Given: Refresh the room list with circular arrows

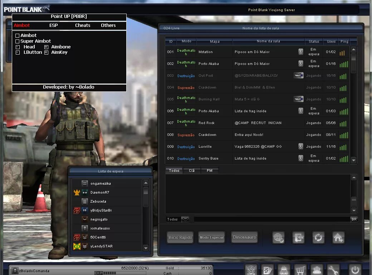Looking at the screenshot, I should (318, 237).
